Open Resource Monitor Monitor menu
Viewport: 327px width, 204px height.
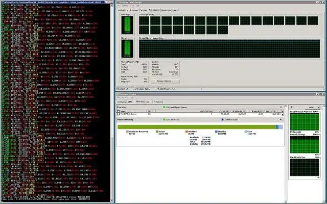pos(125,97)
